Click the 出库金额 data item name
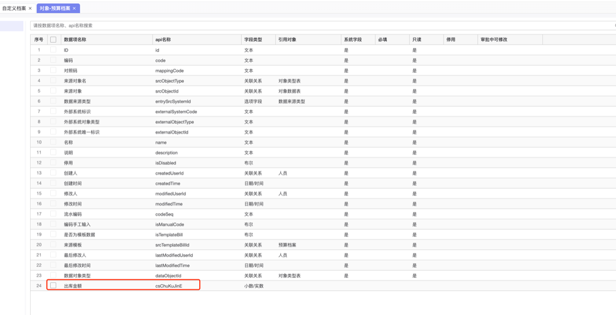 (x=73, y=286)
